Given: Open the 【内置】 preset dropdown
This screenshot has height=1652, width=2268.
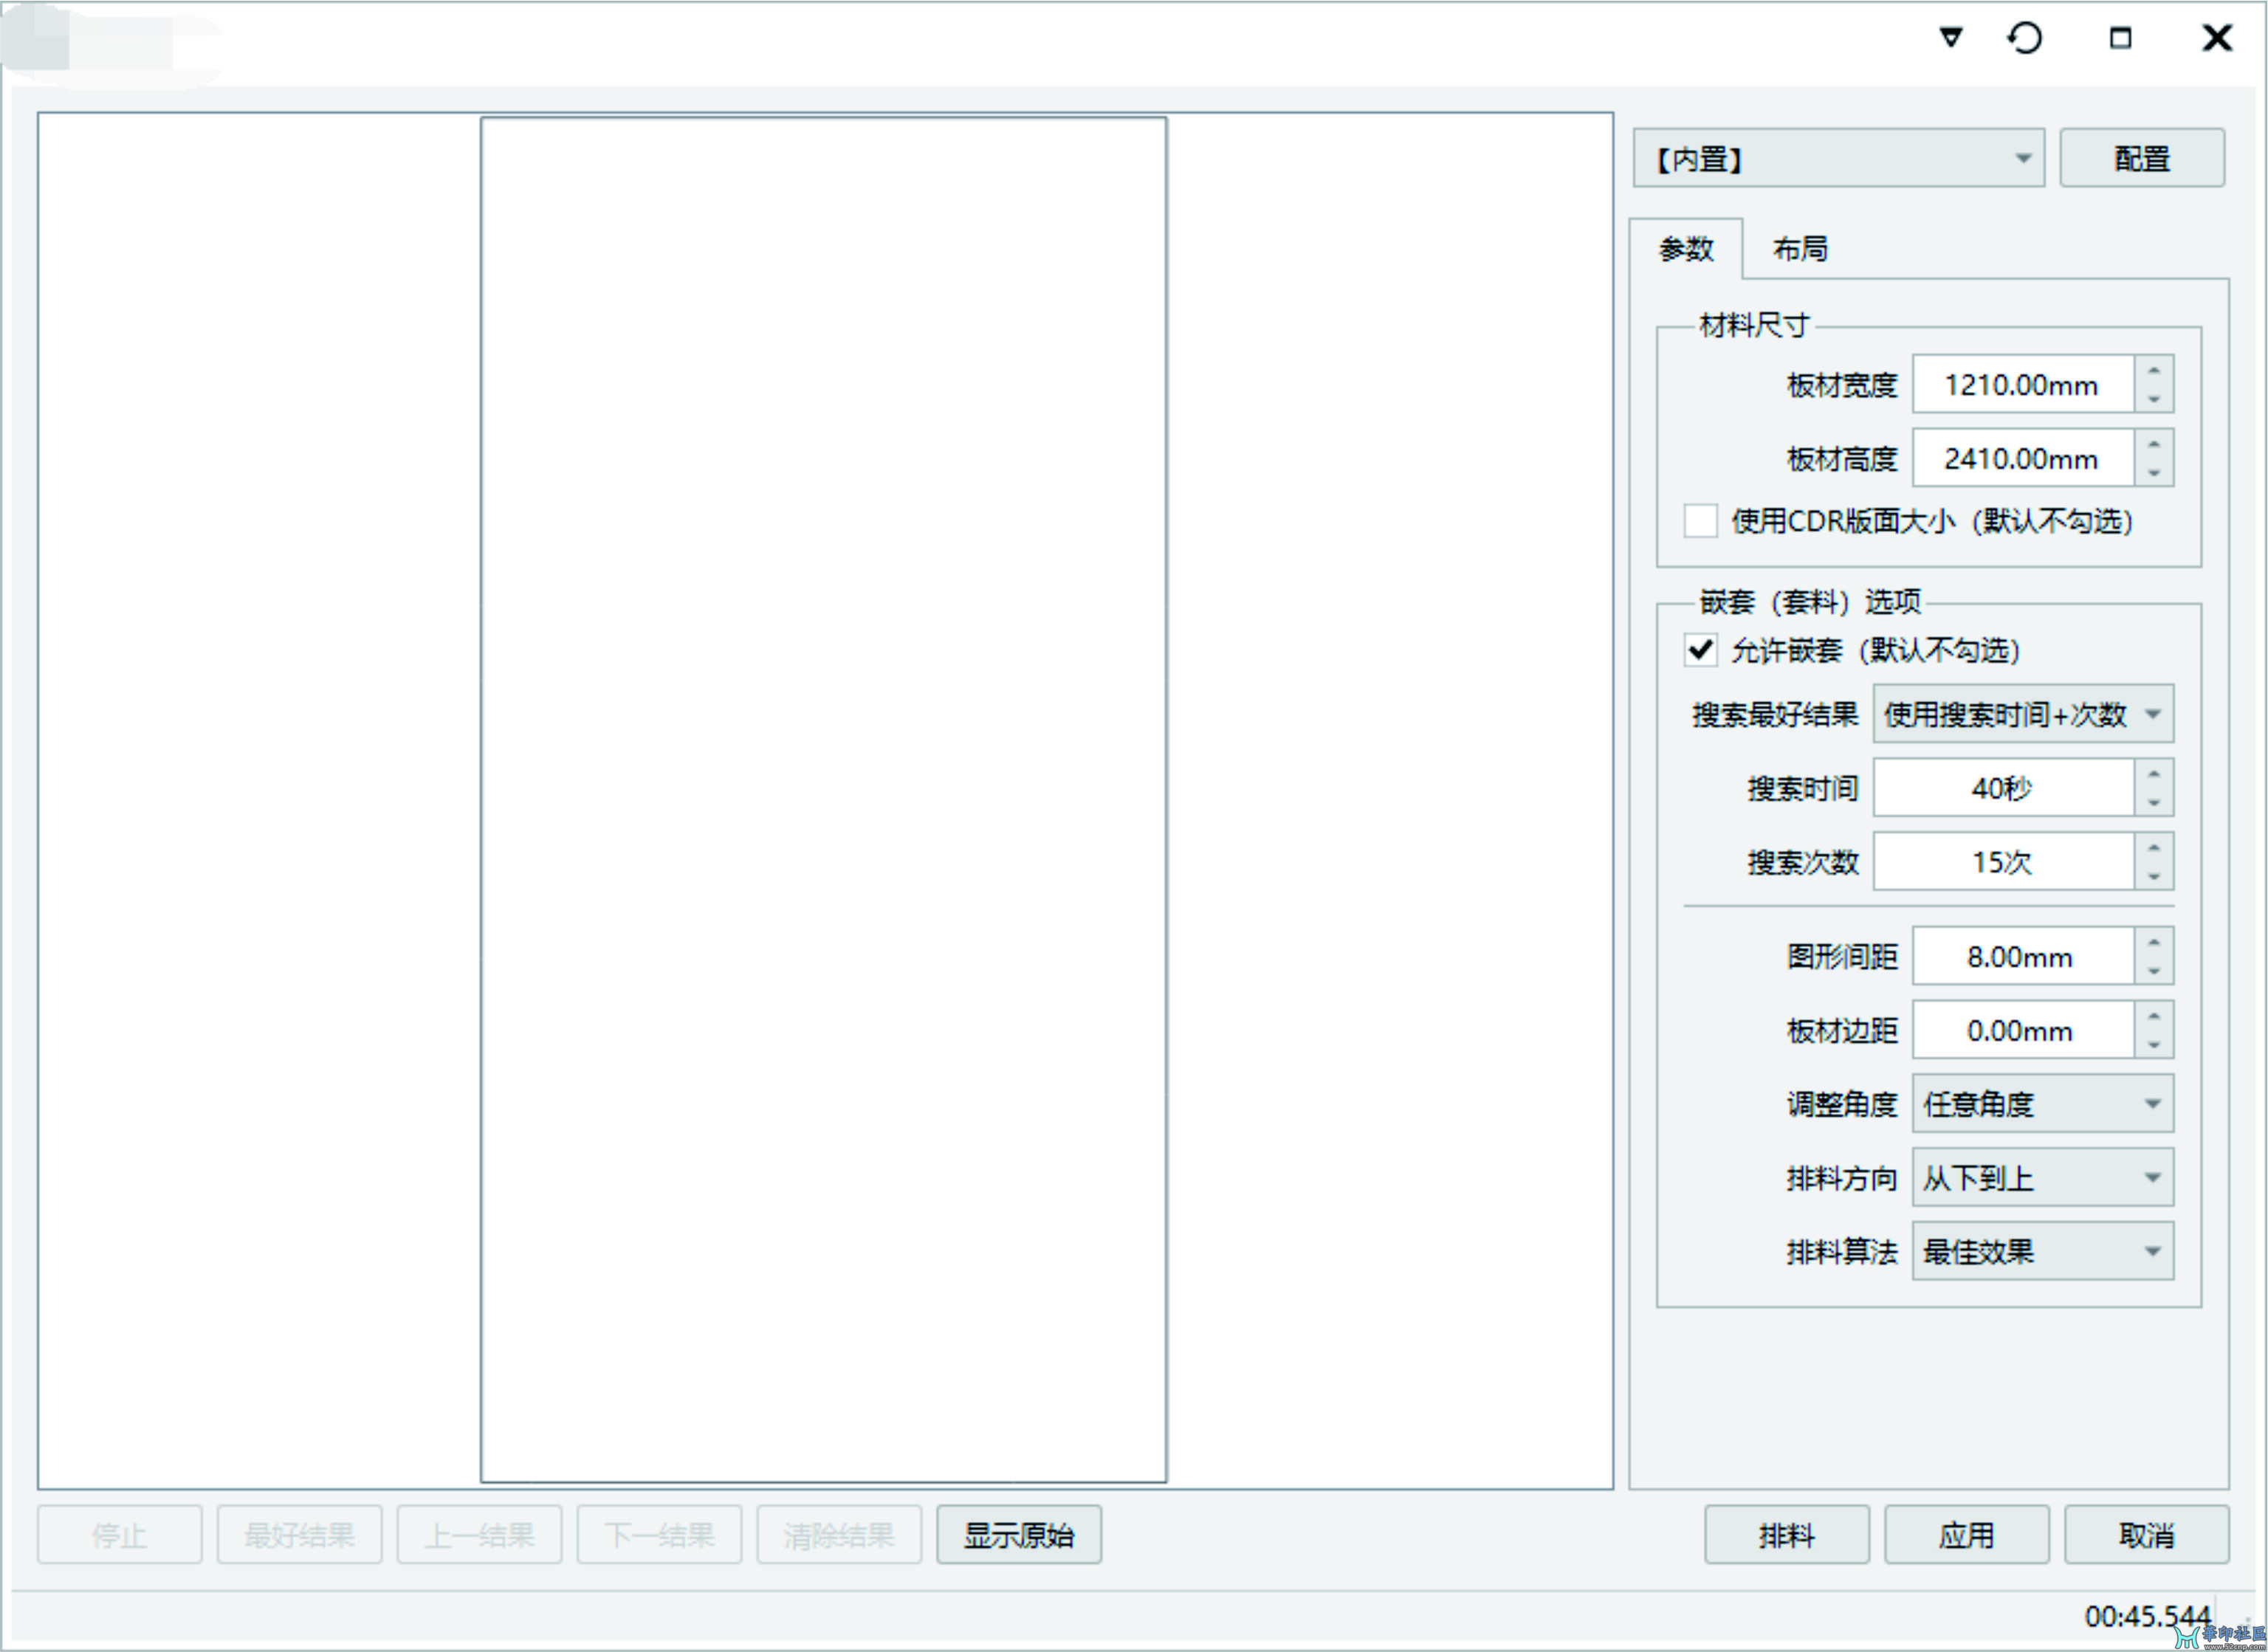Looking at the screenshot, I should (x=1838, y=158).
